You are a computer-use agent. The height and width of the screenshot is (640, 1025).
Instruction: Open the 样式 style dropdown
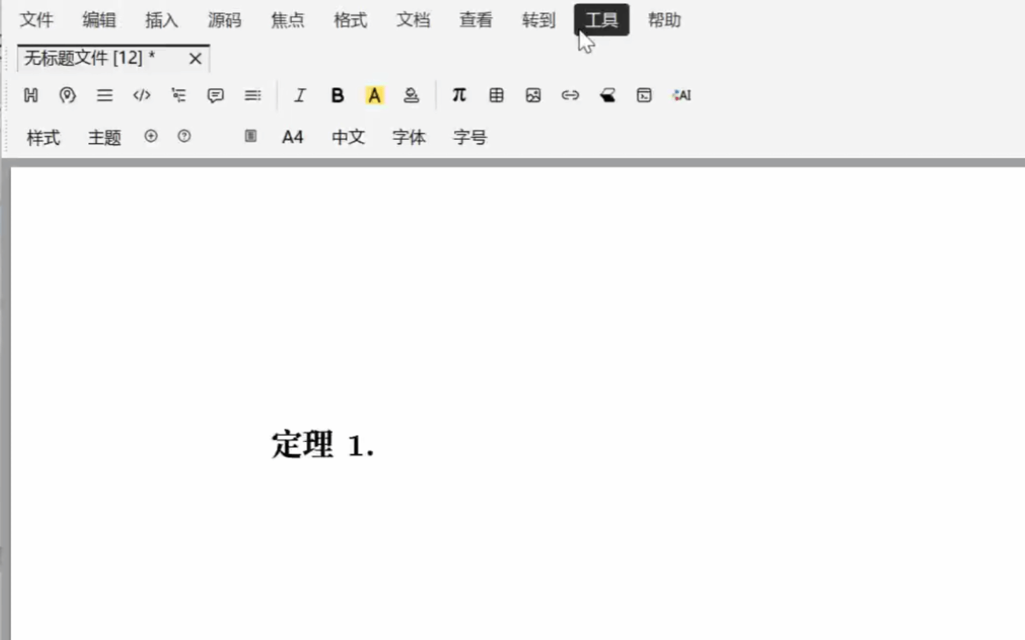point(43,137)
